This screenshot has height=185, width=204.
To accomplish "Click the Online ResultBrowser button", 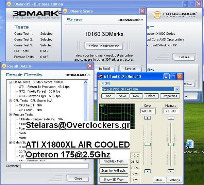I will click(104, 46).
